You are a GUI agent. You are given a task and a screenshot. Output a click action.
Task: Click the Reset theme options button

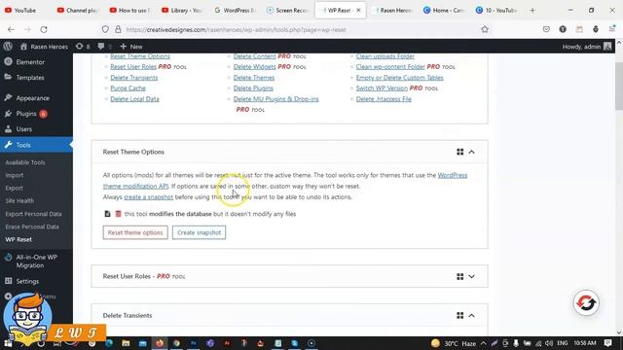pos(135,232)
